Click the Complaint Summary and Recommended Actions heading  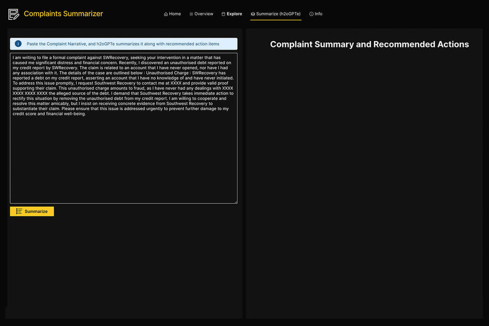[x=369, y=44]
